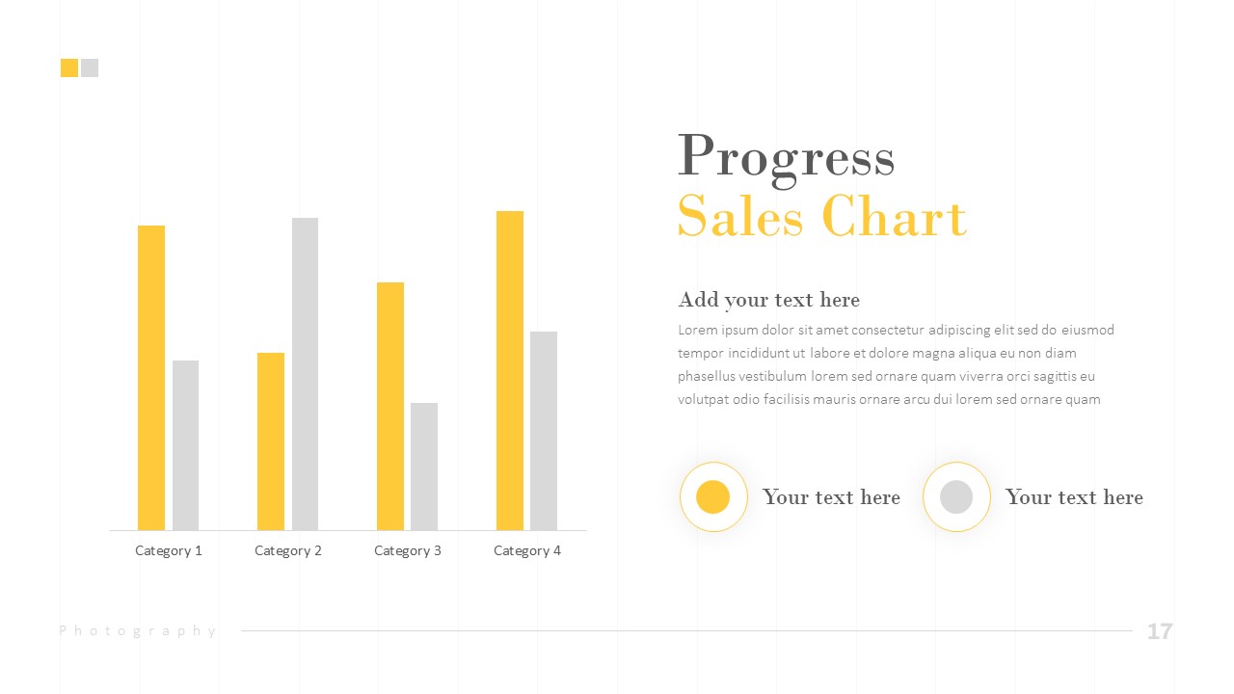Click the short gray bar for Category 3
Screen dimensions: 1234x694
pyautogui.click(x=424, y=467)
